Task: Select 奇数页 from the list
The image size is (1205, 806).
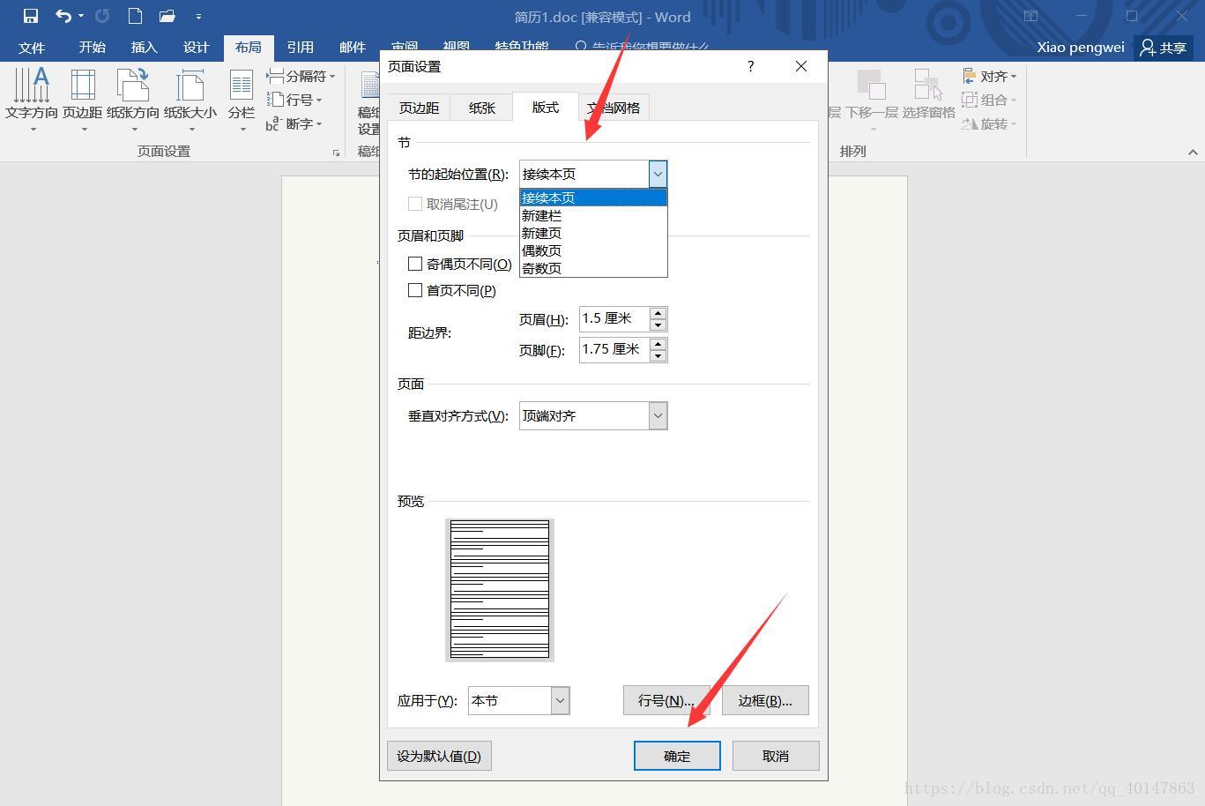Action: [593, 268]
